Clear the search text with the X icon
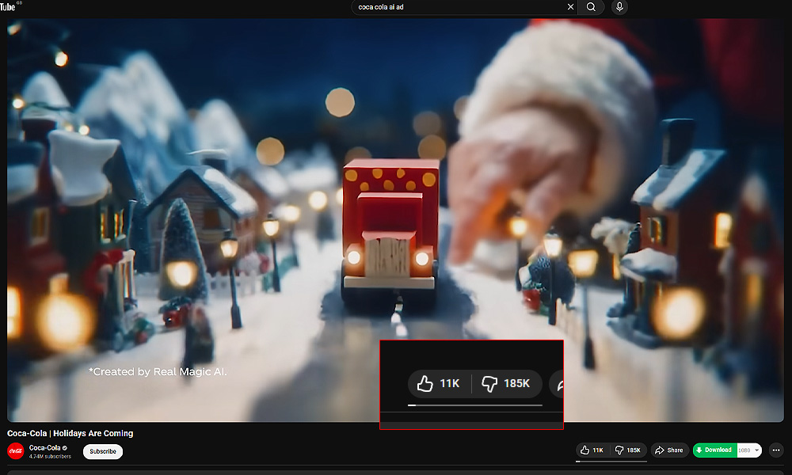The image size is (792, 475). click(x=570, y=7)
